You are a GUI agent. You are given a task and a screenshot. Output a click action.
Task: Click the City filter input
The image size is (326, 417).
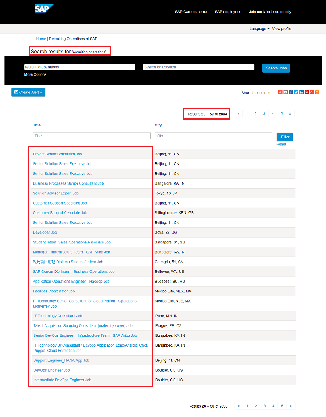coord(214,136)
